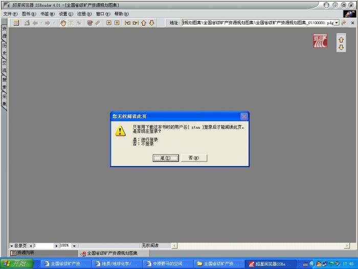Click the floating panel's up arrow
The height and width of the screenshot is (269, 358).
pyautogui.click(x=341, y=39)
